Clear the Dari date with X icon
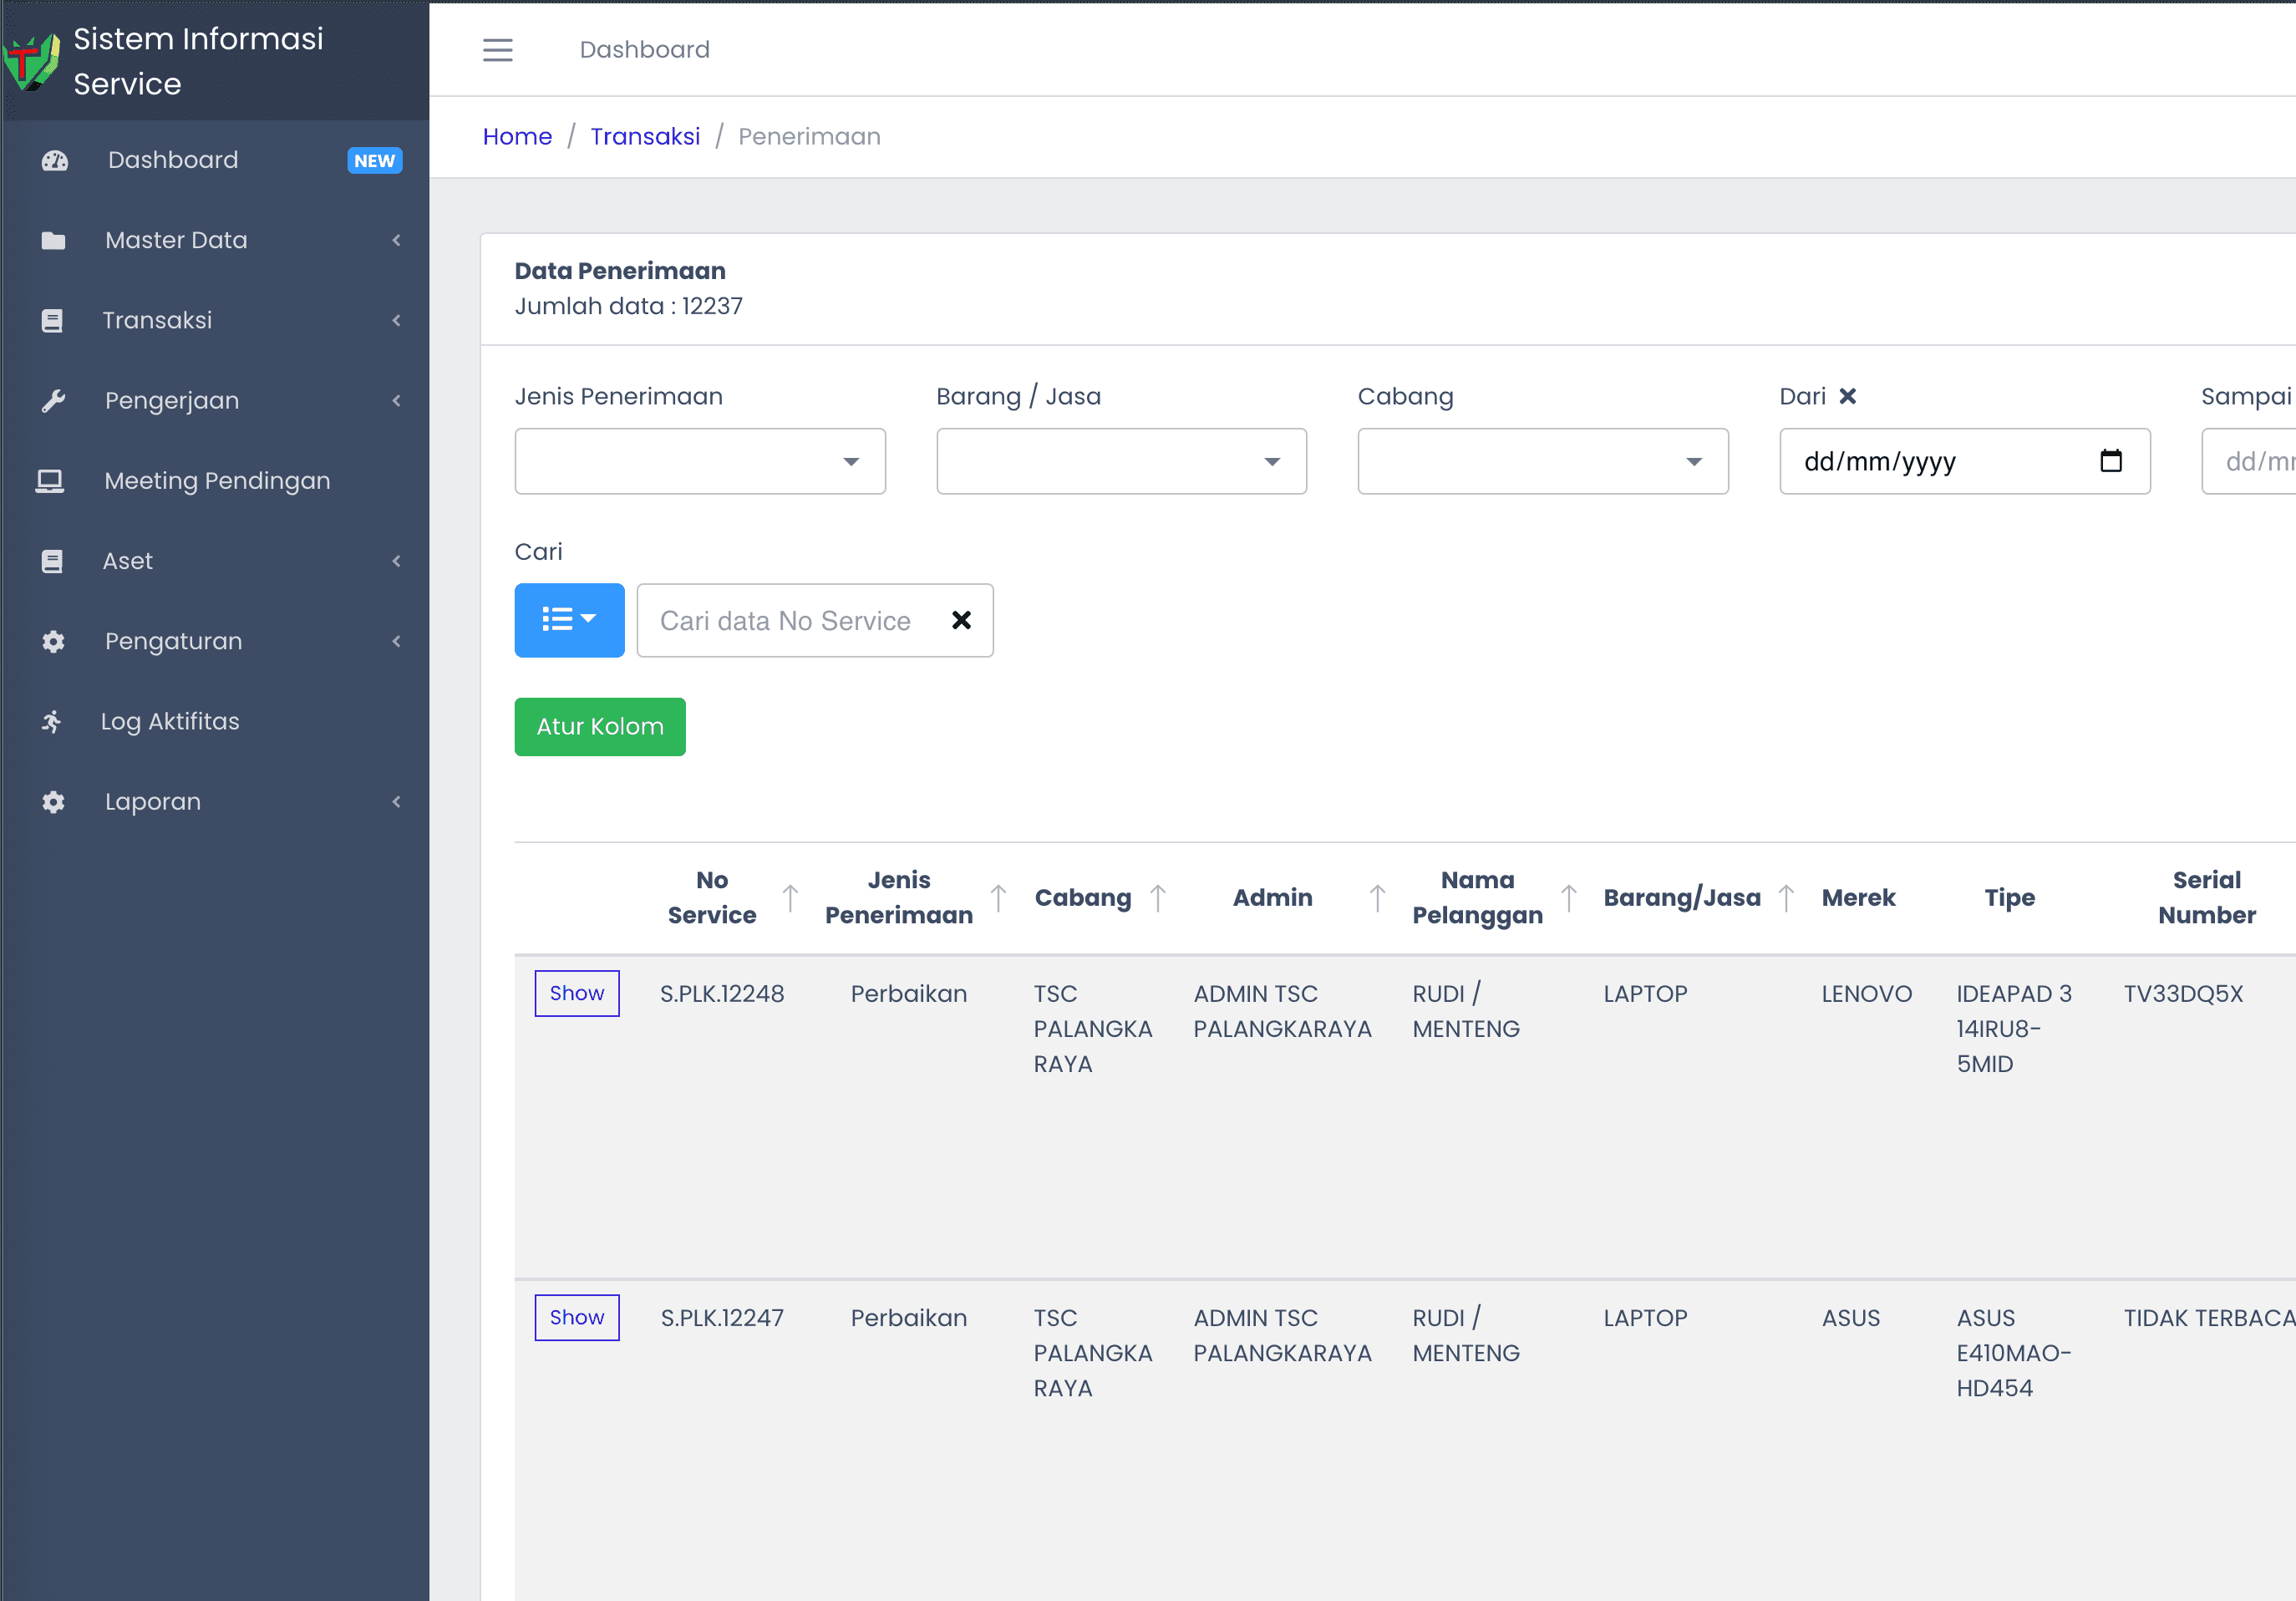Image resolution: width=2296 pixels, height=1601 pixels. pos(1847,396)
